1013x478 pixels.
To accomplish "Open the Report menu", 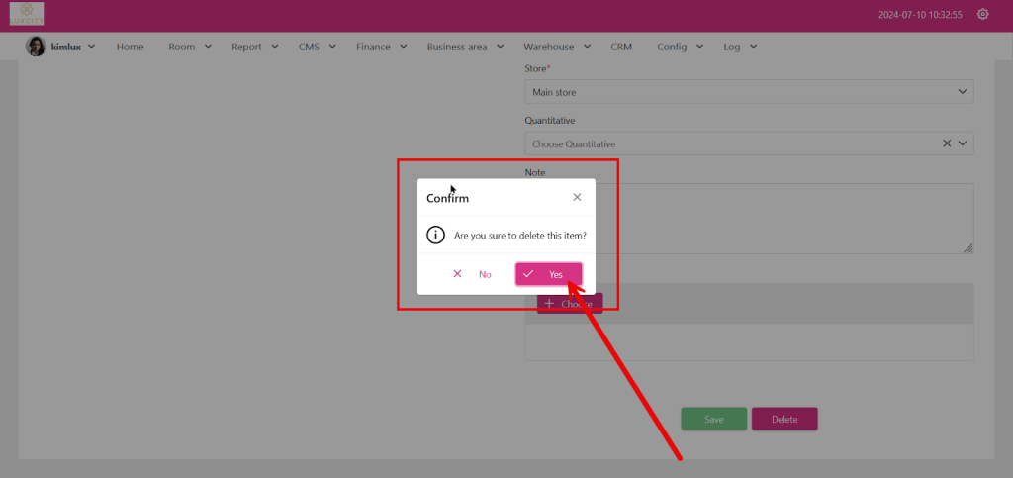I will pos(254,47).
